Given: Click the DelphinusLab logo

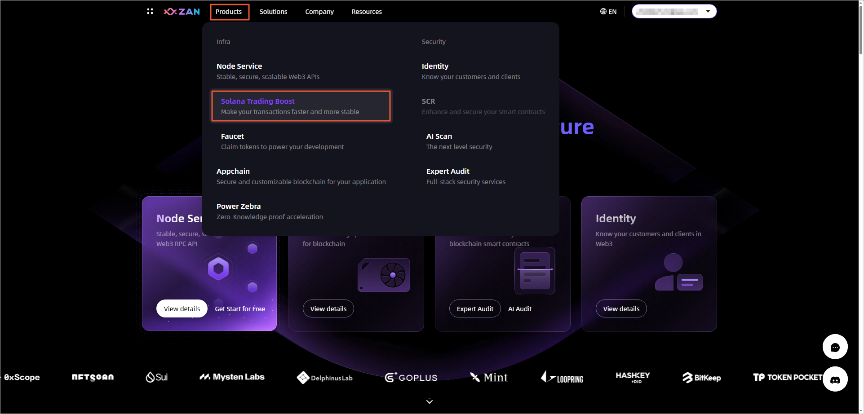Looking at the screenshot, I should [x=325, y=378].
